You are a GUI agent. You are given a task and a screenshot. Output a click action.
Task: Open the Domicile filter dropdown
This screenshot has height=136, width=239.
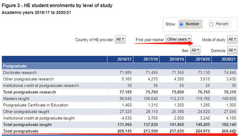point(232,50)
